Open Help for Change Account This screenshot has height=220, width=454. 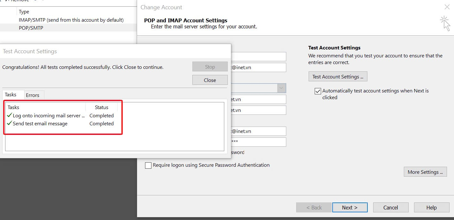pos(431,208)
